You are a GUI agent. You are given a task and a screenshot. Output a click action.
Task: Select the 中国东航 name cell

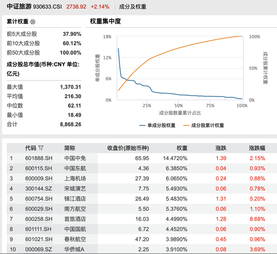pos(75,168)
